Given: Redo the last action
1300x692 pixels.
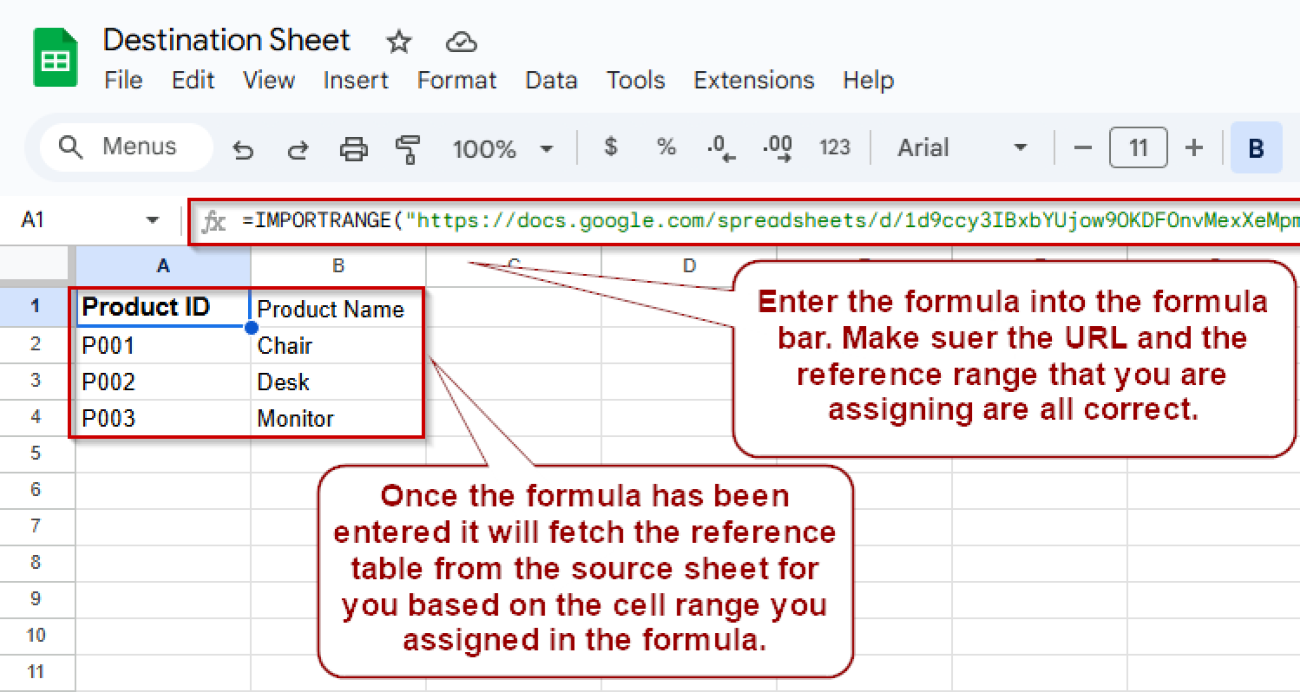Looking at the screenshot, I should [x=297, y=149].
